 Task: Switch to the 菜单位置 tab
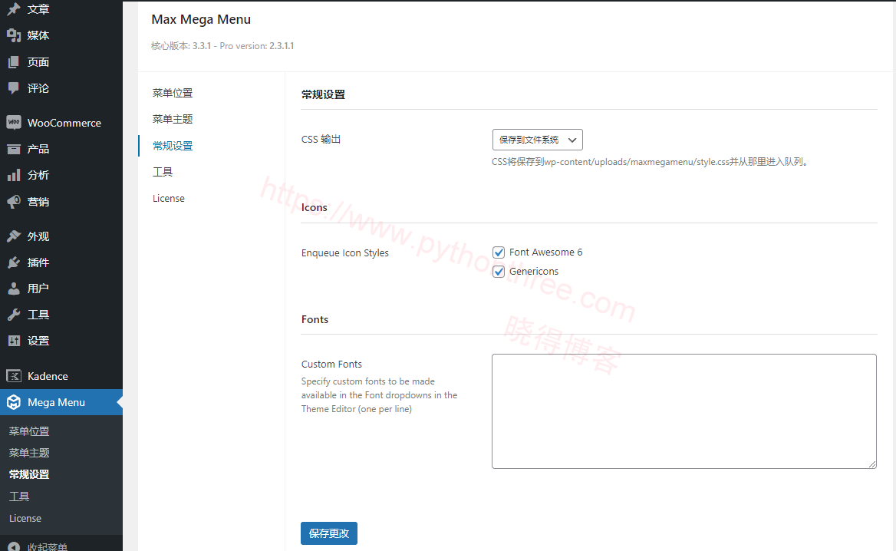click(x=172, y=92)
